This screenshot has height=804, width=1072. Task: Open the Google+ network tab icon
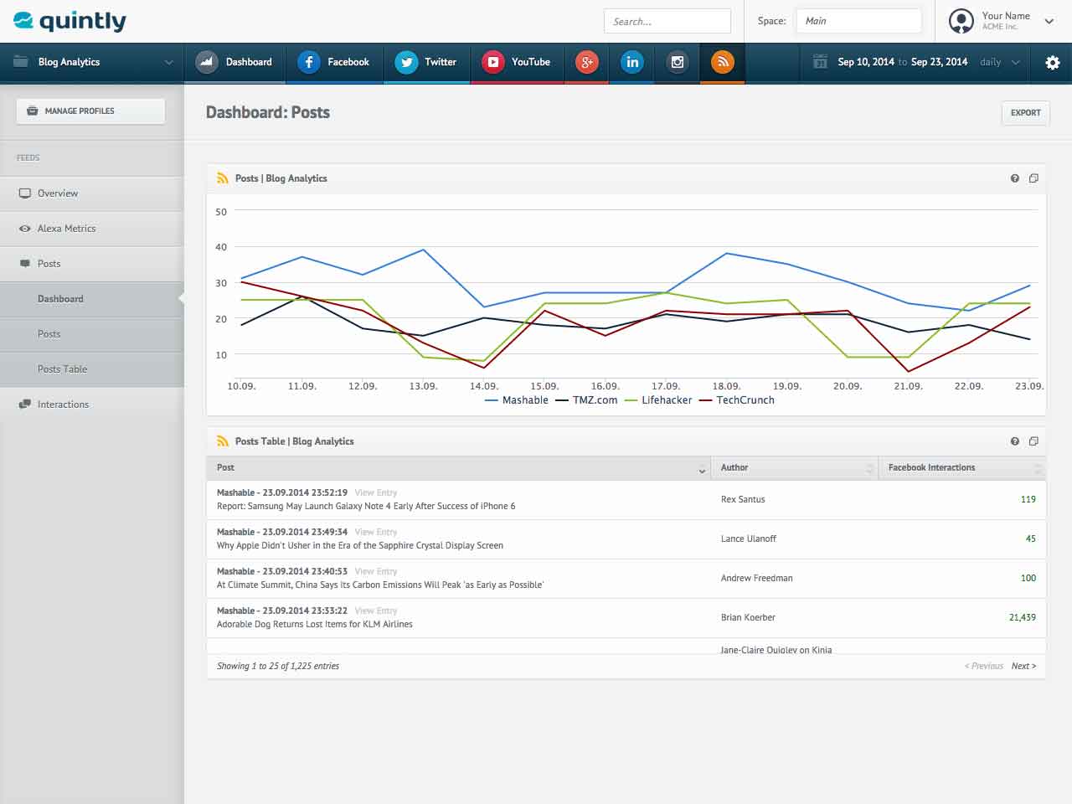point(587,62)
